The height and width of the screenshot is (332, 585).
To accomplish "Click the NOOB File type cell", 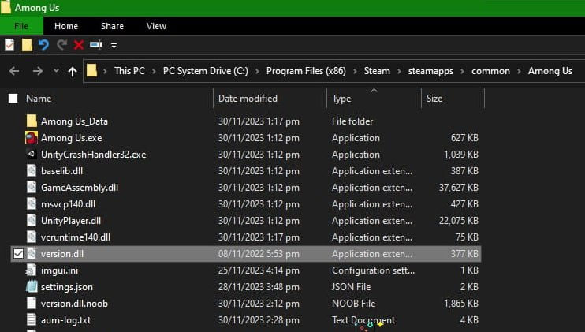I will pos(354,304).
